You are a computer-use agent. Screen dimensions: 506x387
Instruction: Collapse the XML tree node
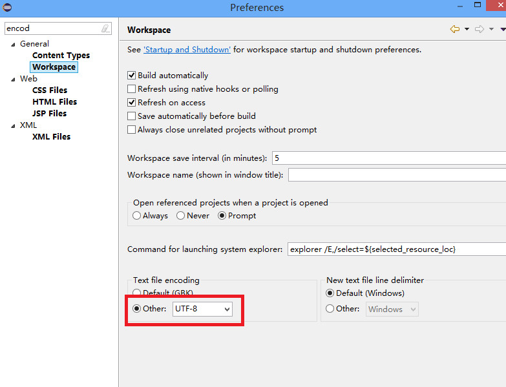13,126
